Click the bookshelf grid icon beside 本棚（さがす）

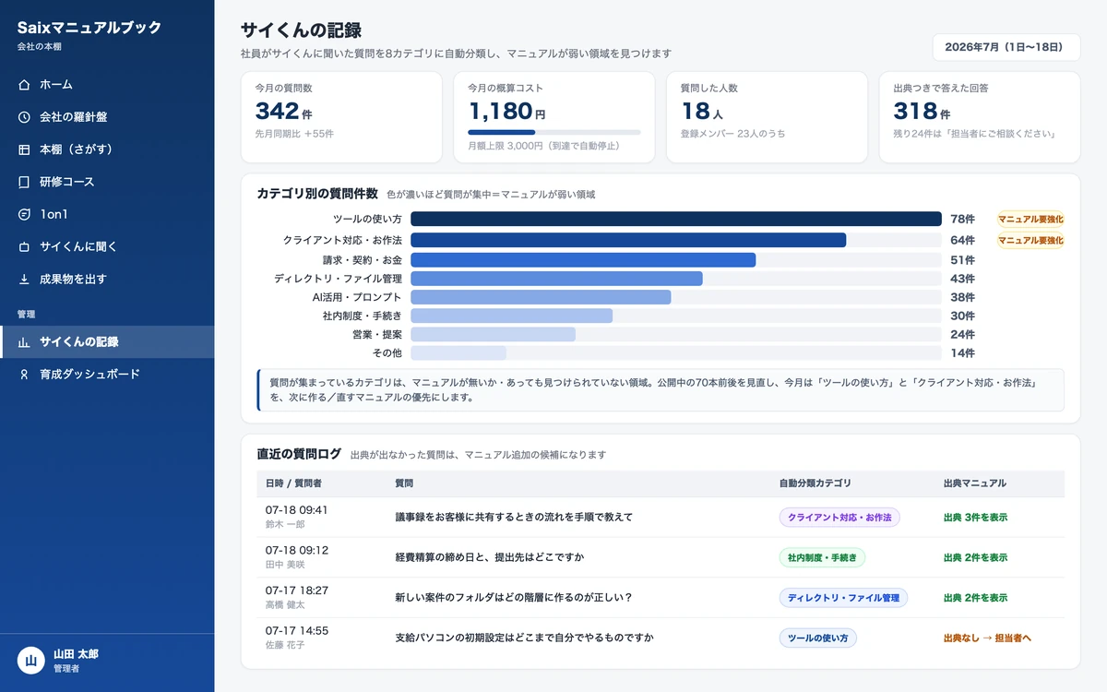click(24, 149)
